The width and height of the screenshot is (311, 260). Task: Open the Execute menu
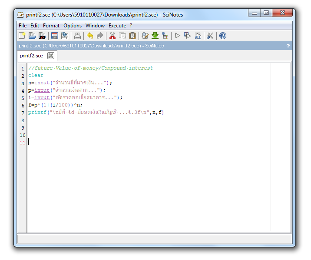pos(117,26)
